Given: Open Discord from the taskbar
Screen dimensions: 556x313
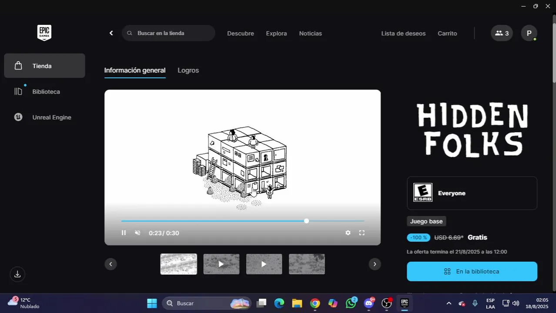Looking at the screenshot, I should coord(369,303).
